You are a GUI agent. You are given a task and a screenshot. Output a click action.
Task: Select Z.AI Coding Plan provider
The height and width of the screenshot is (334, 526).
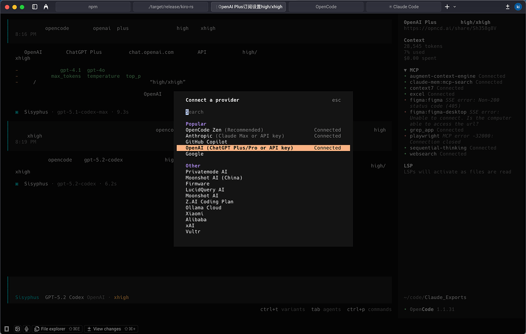coord(263,202)
